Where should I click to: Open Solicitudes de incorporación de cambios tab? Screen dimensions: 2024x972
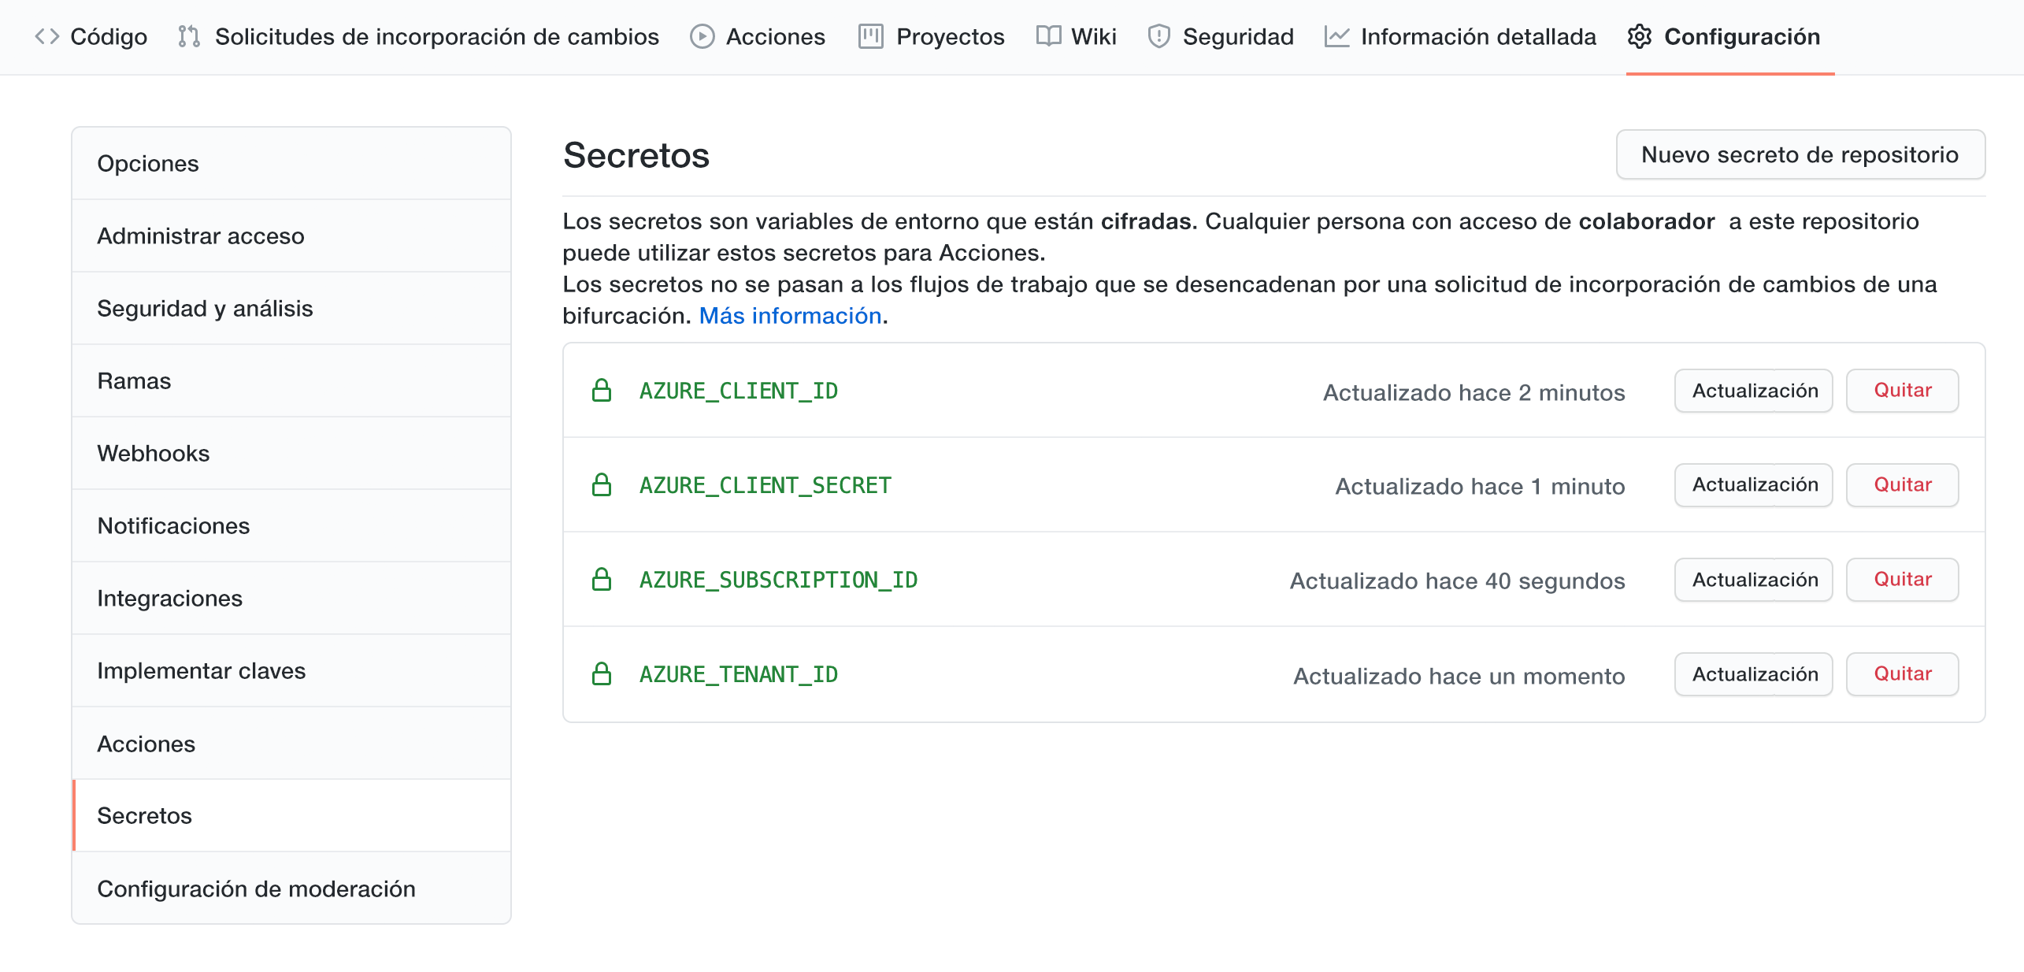click(x=419, y=36)
